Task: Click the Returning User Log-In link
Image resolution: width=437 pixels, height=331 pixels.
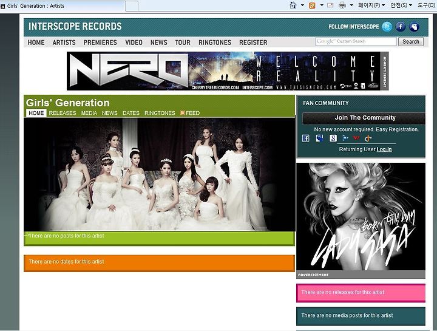Action: (384, 149)
